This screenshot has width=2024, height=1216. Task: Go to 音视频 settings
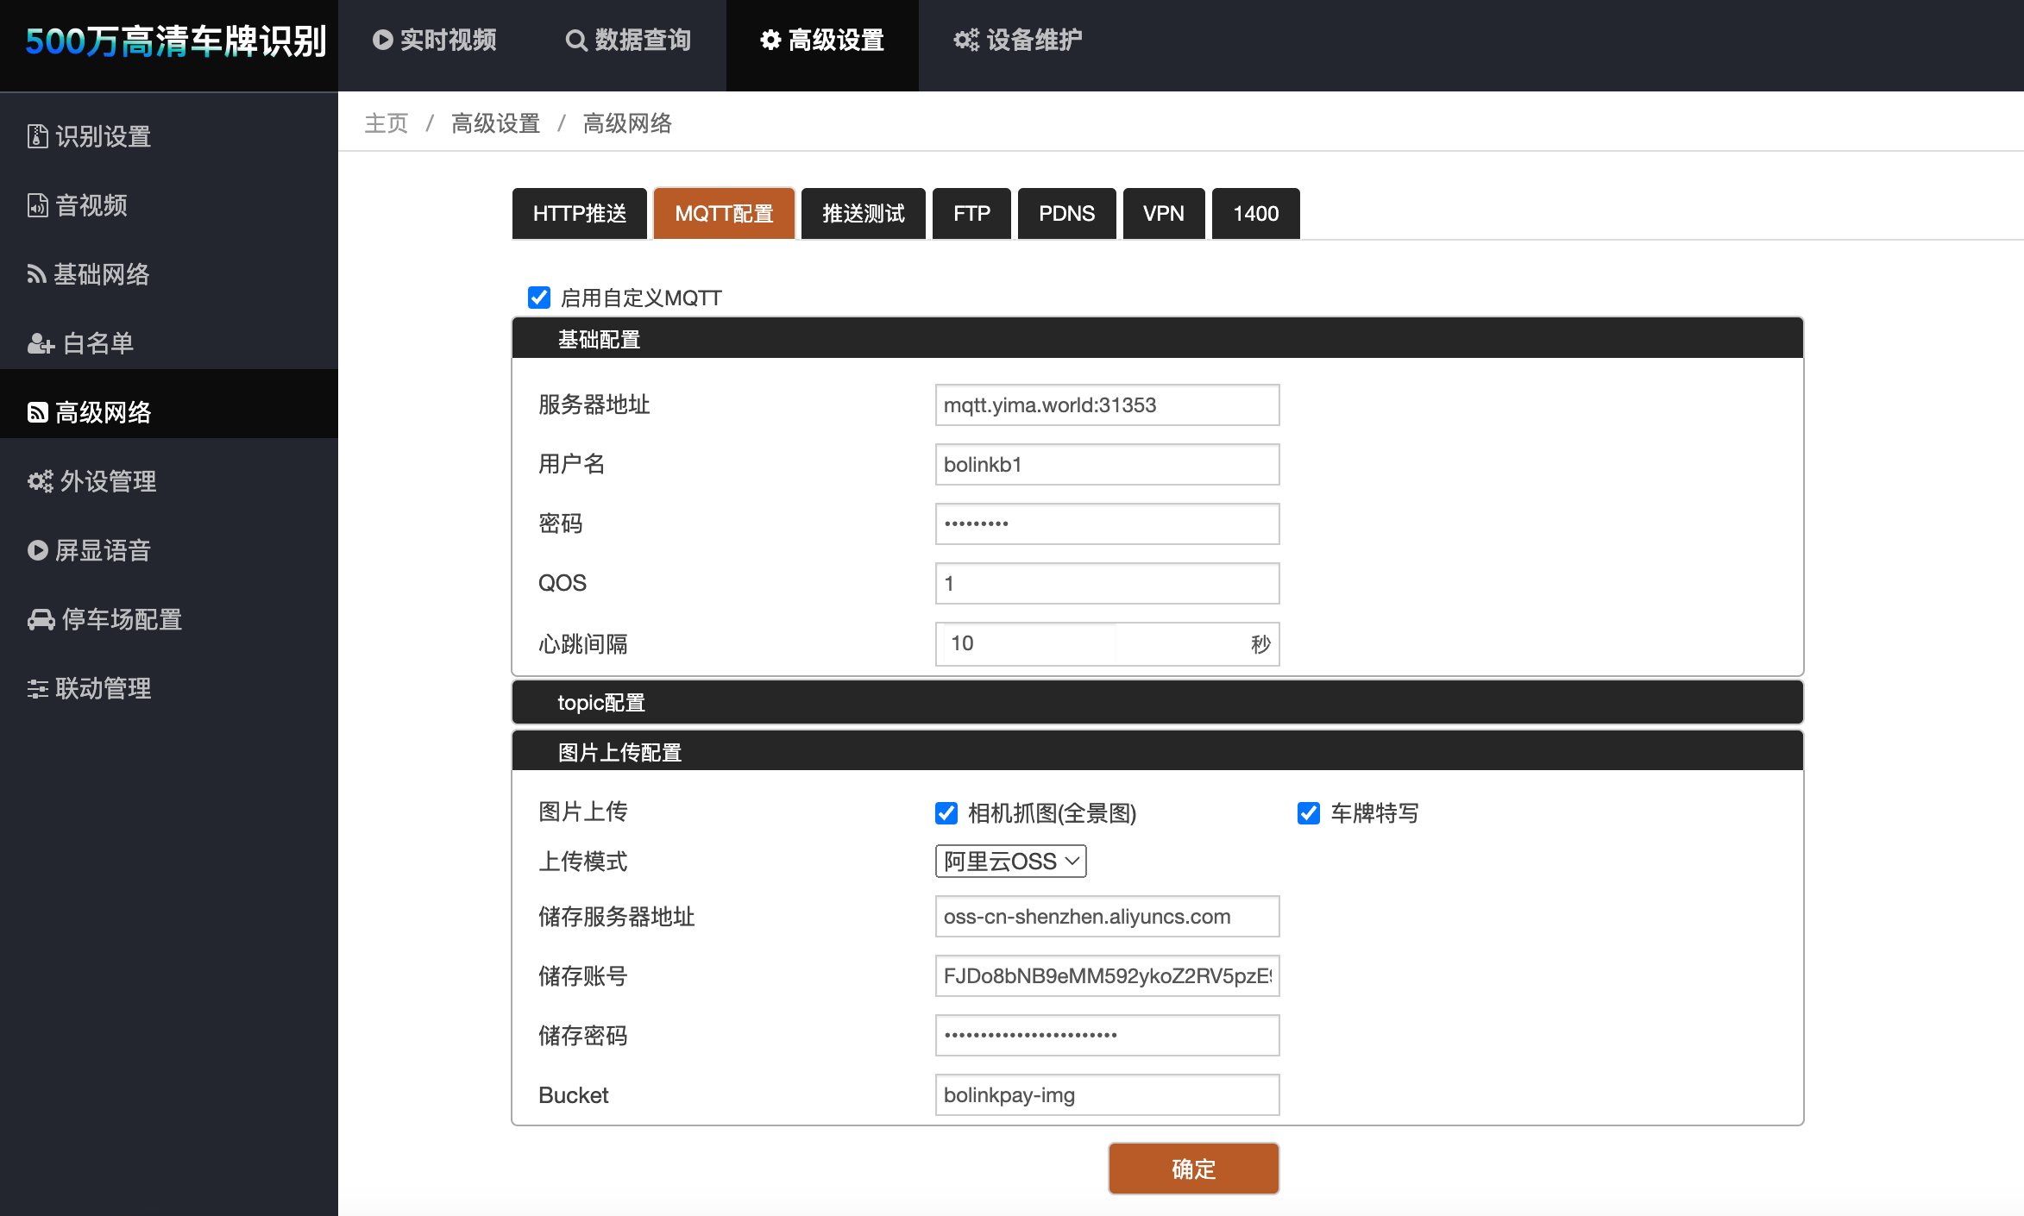click(169, 205)
